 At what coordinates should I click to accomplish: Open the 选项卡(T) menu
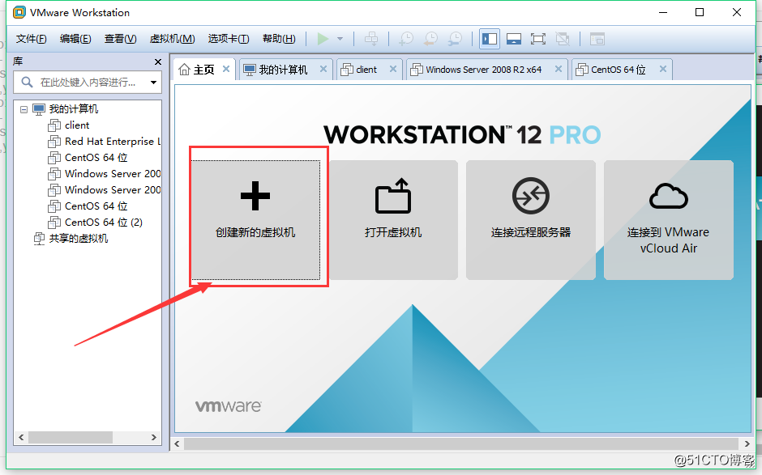click(229, 39)
